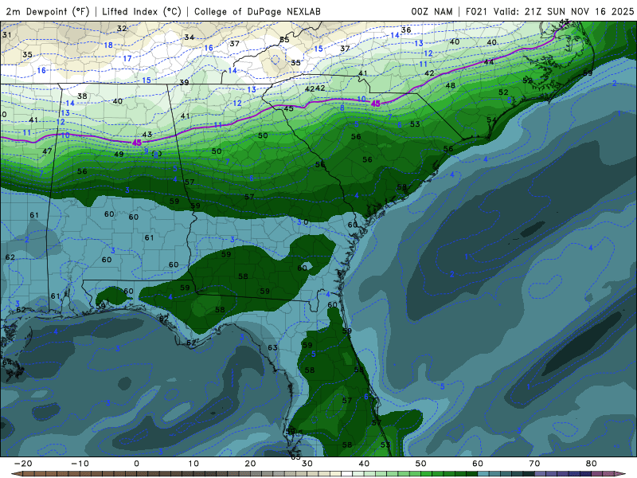Viewport: 637px width, 478px height.
Task: Click the black '47' dewpoint value
Action: (47, 151)
